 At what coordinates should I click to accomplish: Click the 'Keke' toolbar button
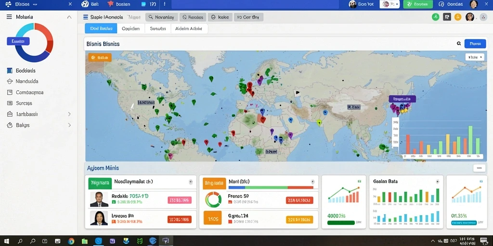pos(220,17)
